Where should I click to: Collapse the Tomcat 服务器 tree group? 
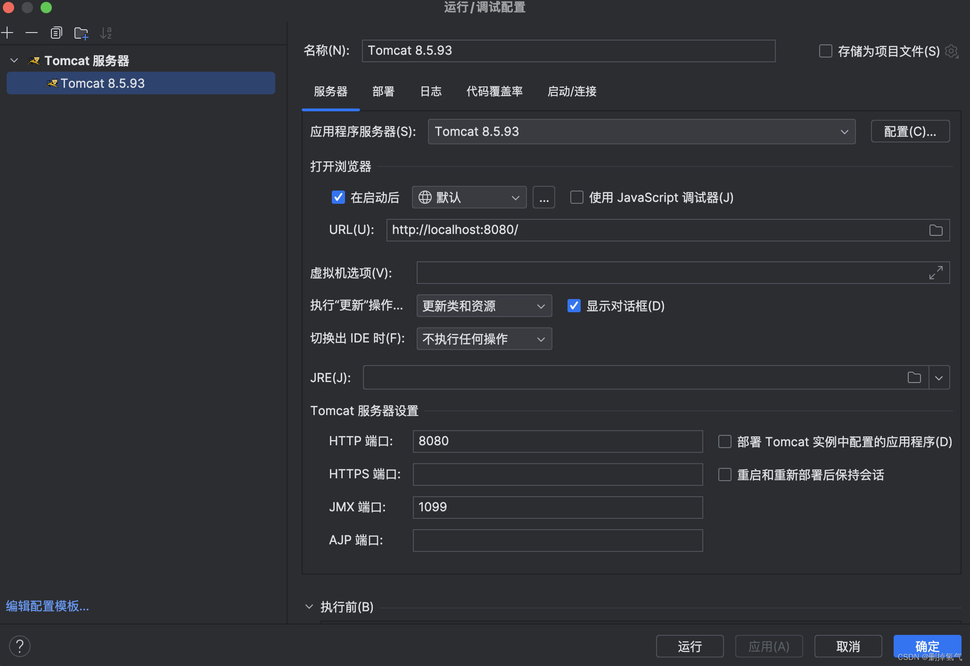pyautogui.click(x=14, y=61)
